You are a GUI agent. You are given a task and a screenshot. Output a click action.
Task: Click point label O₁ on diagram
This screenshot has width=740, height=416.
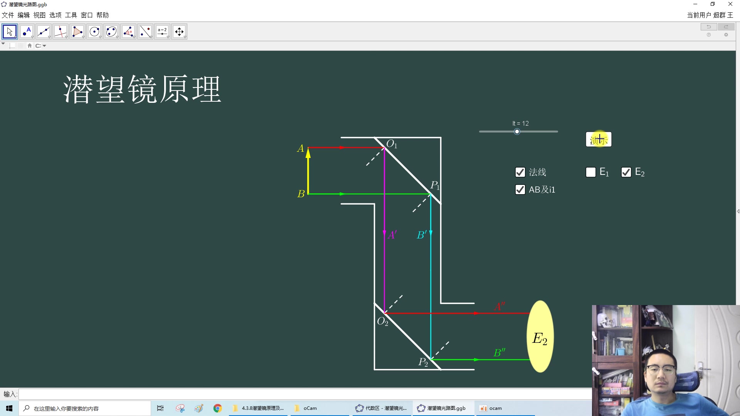[392, 144]
